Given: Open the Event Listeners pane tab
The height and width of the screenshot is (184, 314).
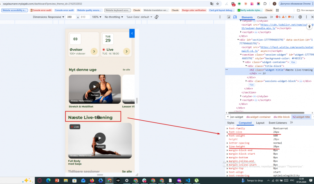Looking at the screenshot, I should pos(278,123).
